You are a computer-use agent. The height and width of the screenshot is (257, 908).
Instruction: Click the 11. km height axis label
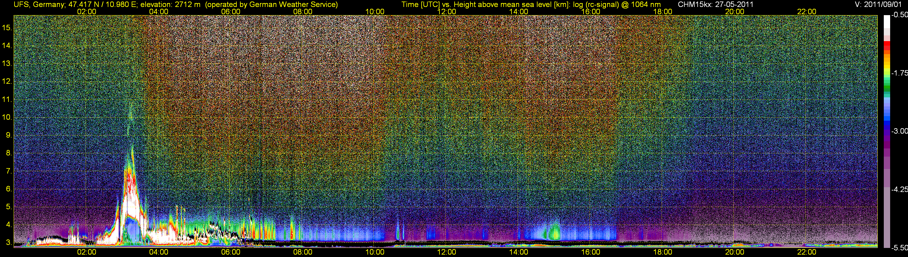click(7, 99)
